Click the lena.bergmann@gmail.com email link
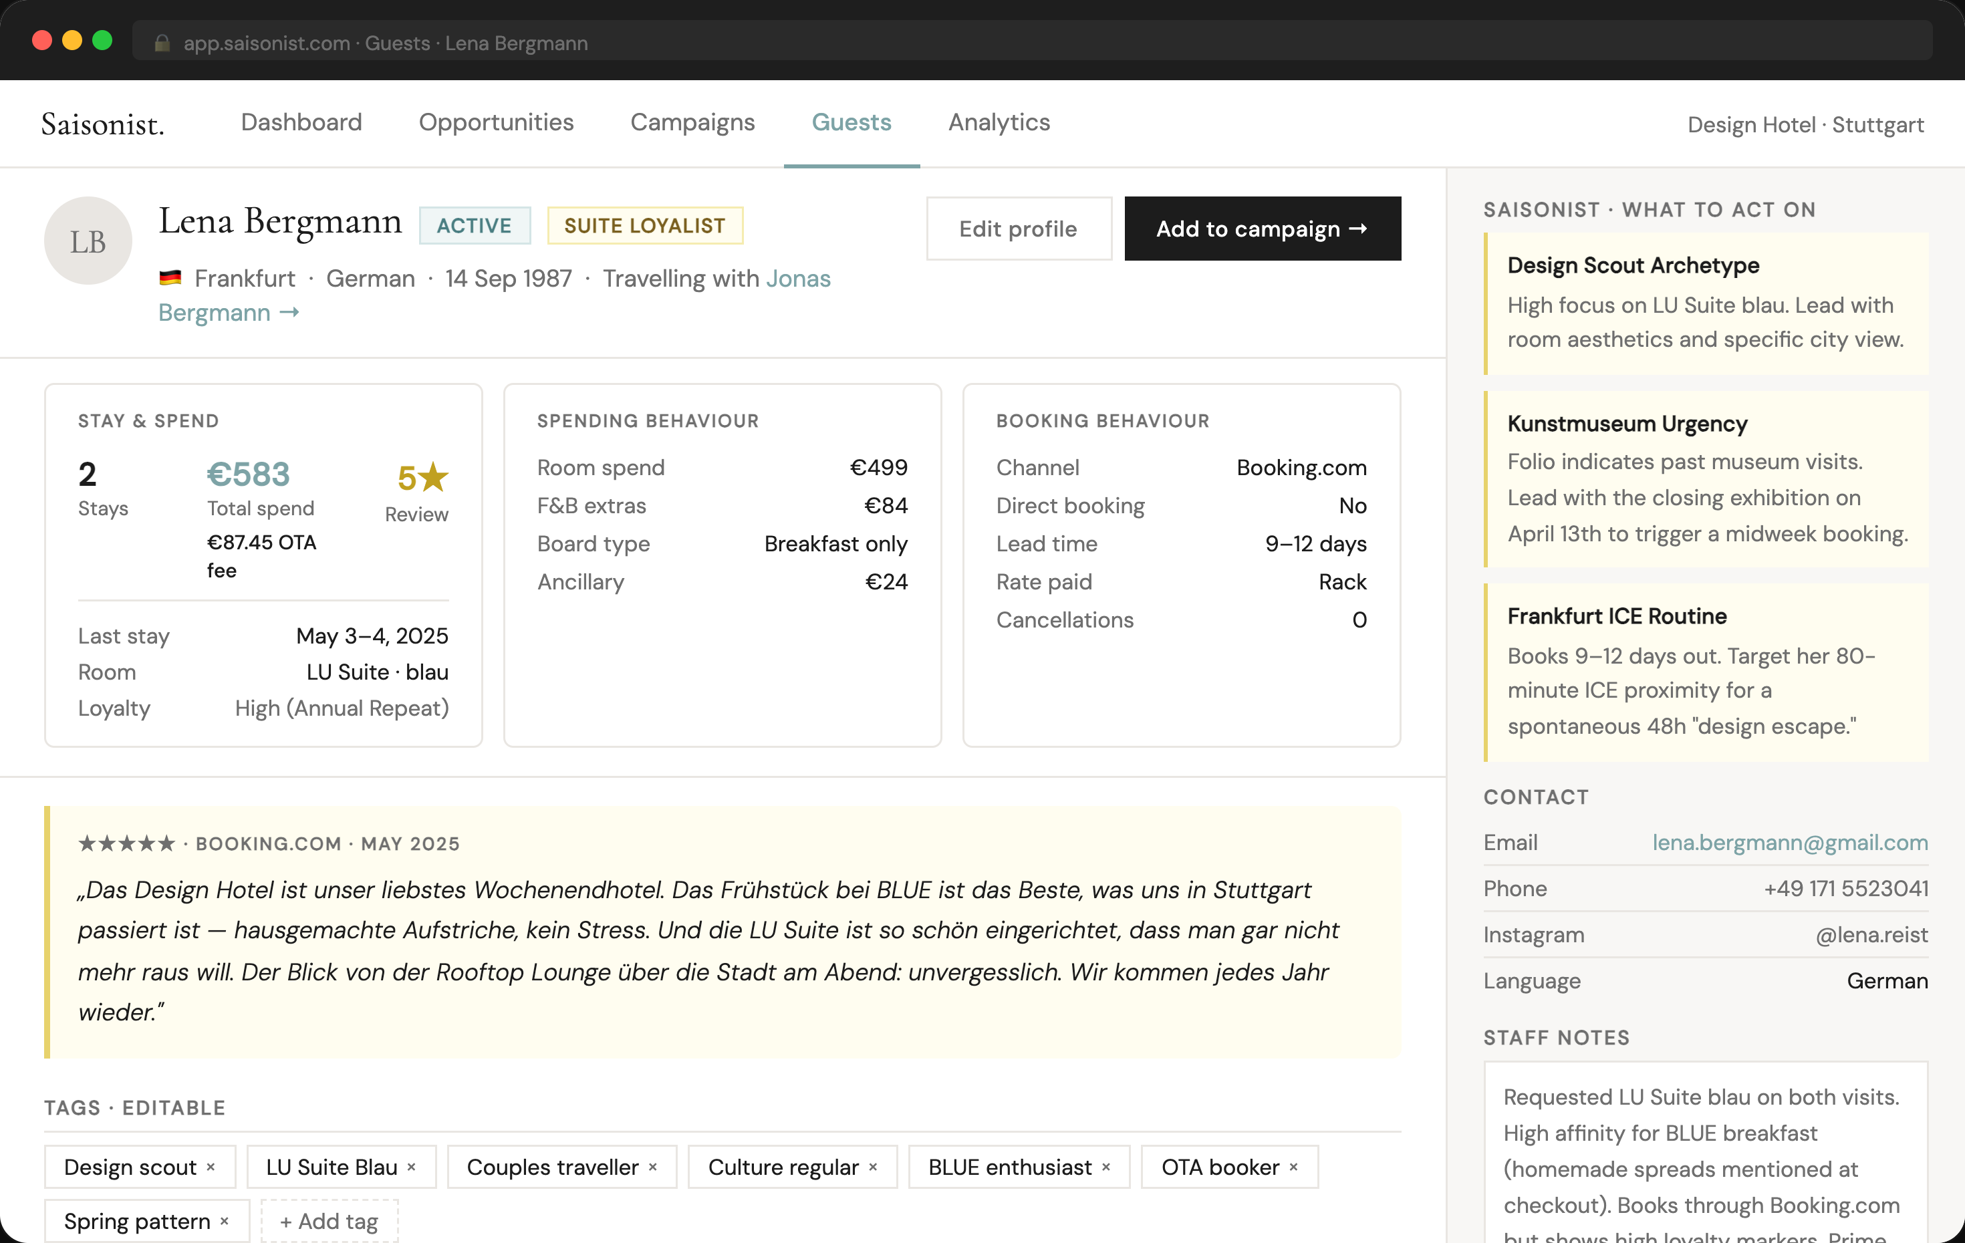Viewport: 1965px width, 1243px height. pos(1790,842)
